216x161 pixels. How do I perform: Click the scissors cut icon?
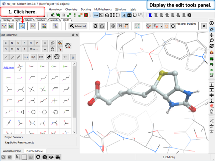click(x=73, y=57)
